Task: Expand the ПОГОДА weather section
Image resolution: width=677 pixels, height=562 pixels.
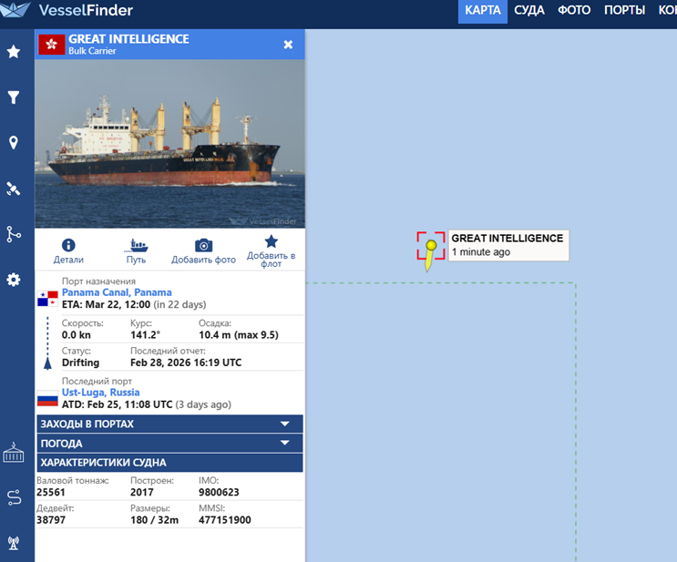Action: coord(169,444)
